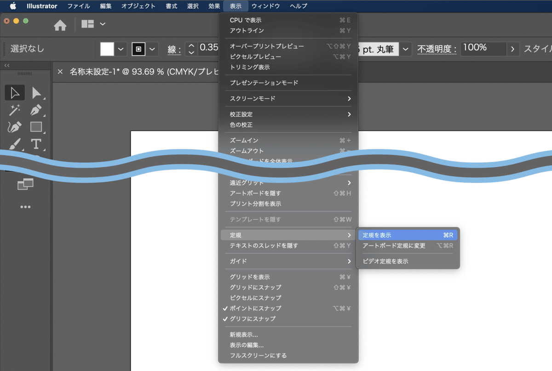Click プレゼンテーションモード in the View menu

coord(262,83)
